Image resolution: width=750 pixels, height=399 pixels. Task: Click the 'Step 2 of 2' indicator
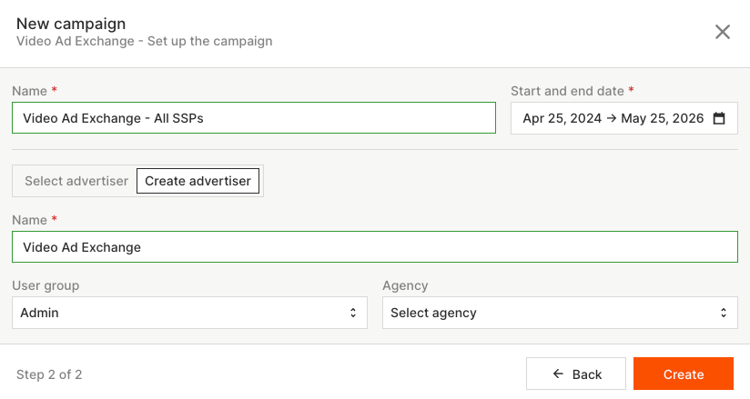[x=49, y=374]
